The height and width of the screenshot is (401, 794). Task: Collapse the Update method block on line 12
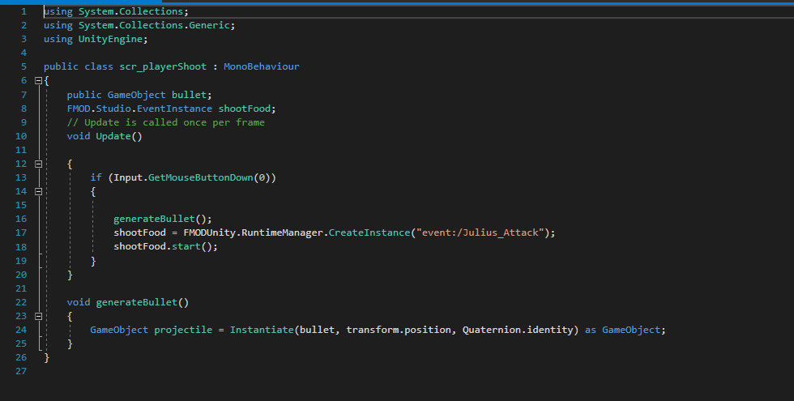click(x=38, y=164)
